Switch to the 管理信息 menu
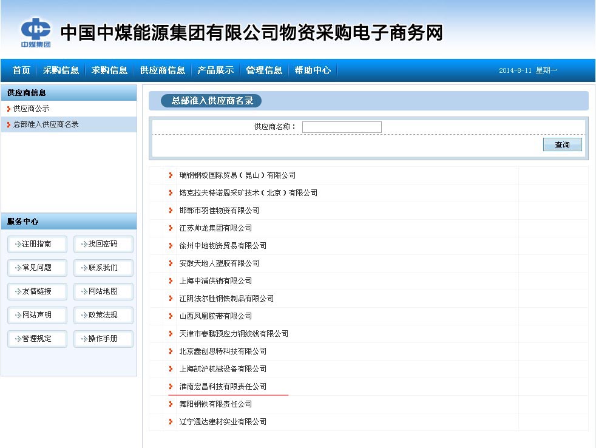 pos(264,70)
